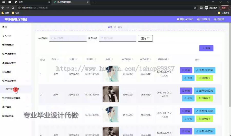Viewport: 231px width, 136px height.
Task: Close the 首页 browser tab
Action: pos(49,2)
